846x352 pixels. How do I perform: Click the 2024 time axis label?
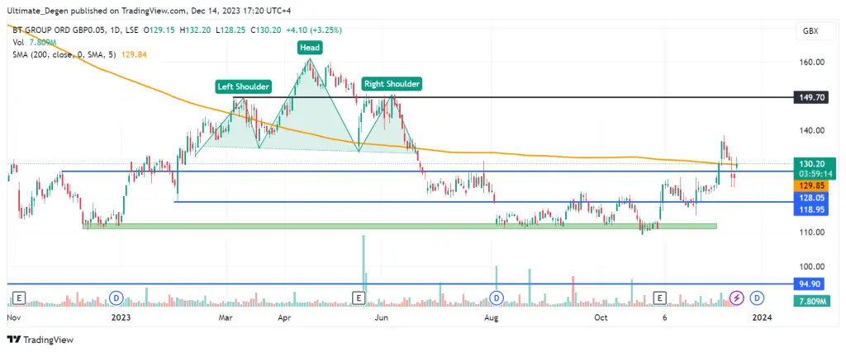pos(763,318)
